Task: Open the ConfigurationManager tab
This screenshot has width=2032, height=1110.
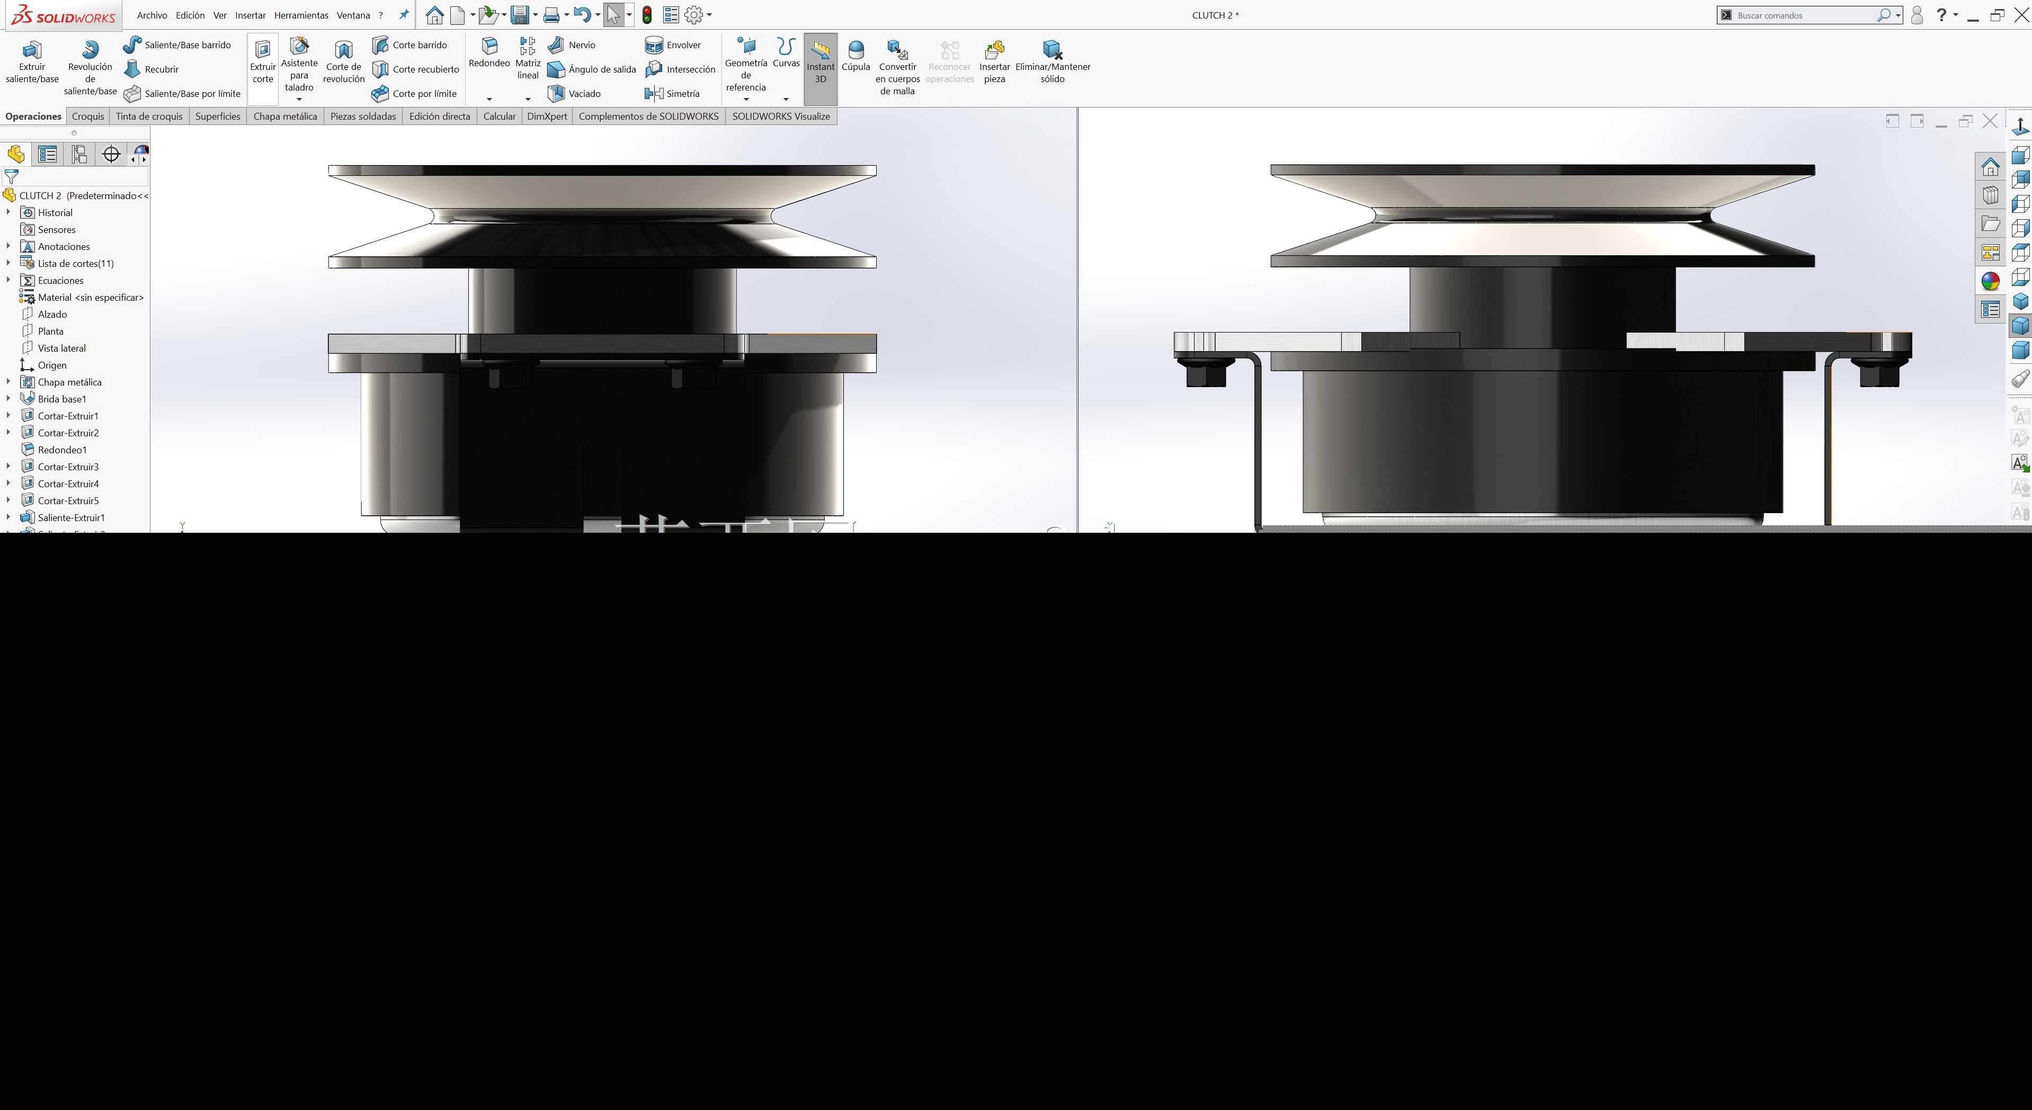Action: pos(79,155)
